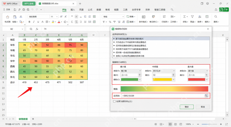Screen dimensions: 231x127
Task: Switch to the 数据 ribbon tab
Action: coord(99,10)
